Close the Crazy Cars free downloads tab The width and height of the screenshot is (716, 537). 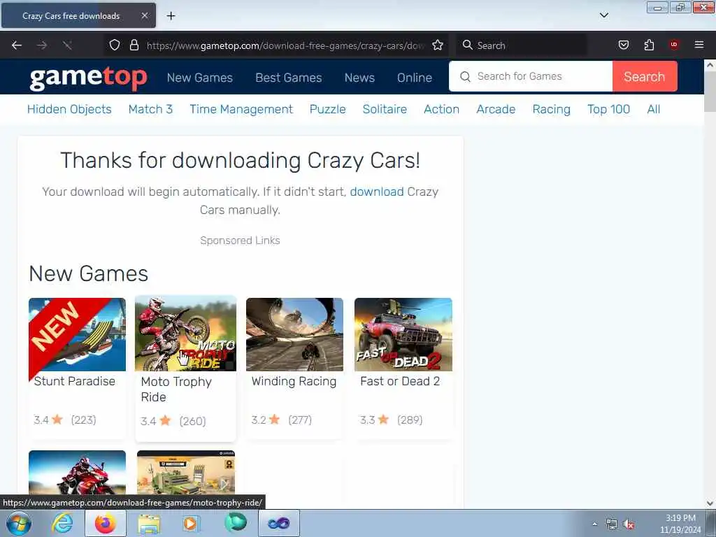[x=144, y=15]
